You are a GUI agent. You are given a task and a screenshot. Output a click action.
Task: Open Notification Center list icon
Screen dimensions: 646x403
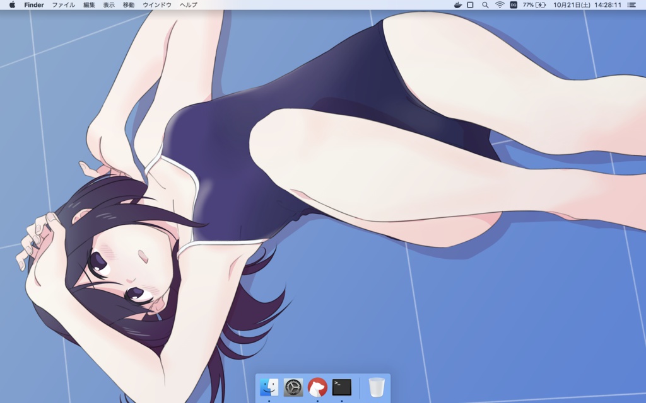click(631, 5)
